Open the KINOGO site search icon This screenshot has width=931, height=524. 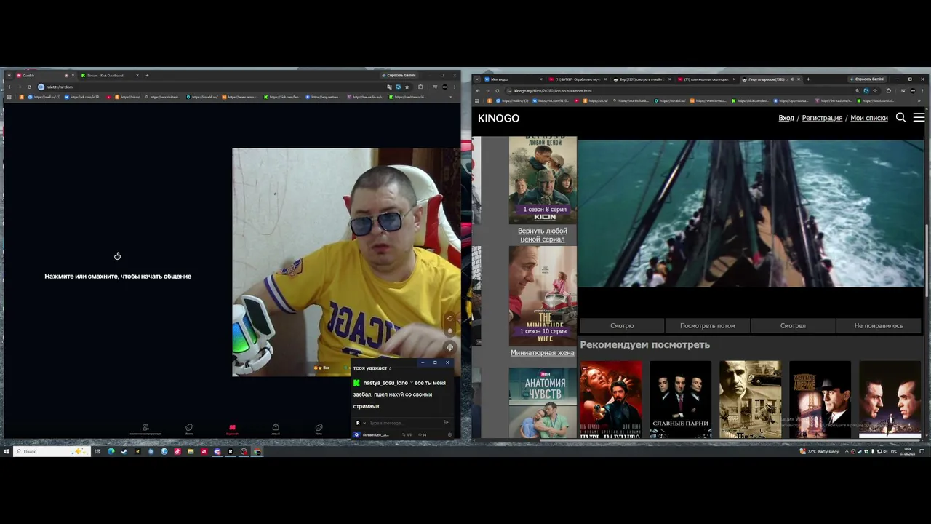tap(900, 117)
